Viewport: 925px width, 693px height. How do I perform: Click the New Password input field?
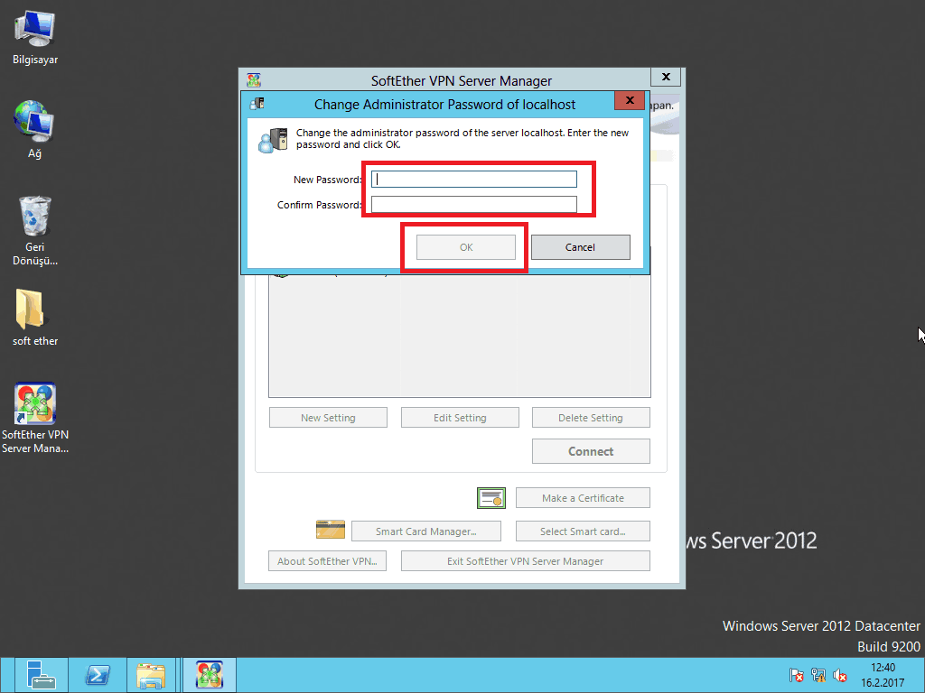click(x=473, y=179)
